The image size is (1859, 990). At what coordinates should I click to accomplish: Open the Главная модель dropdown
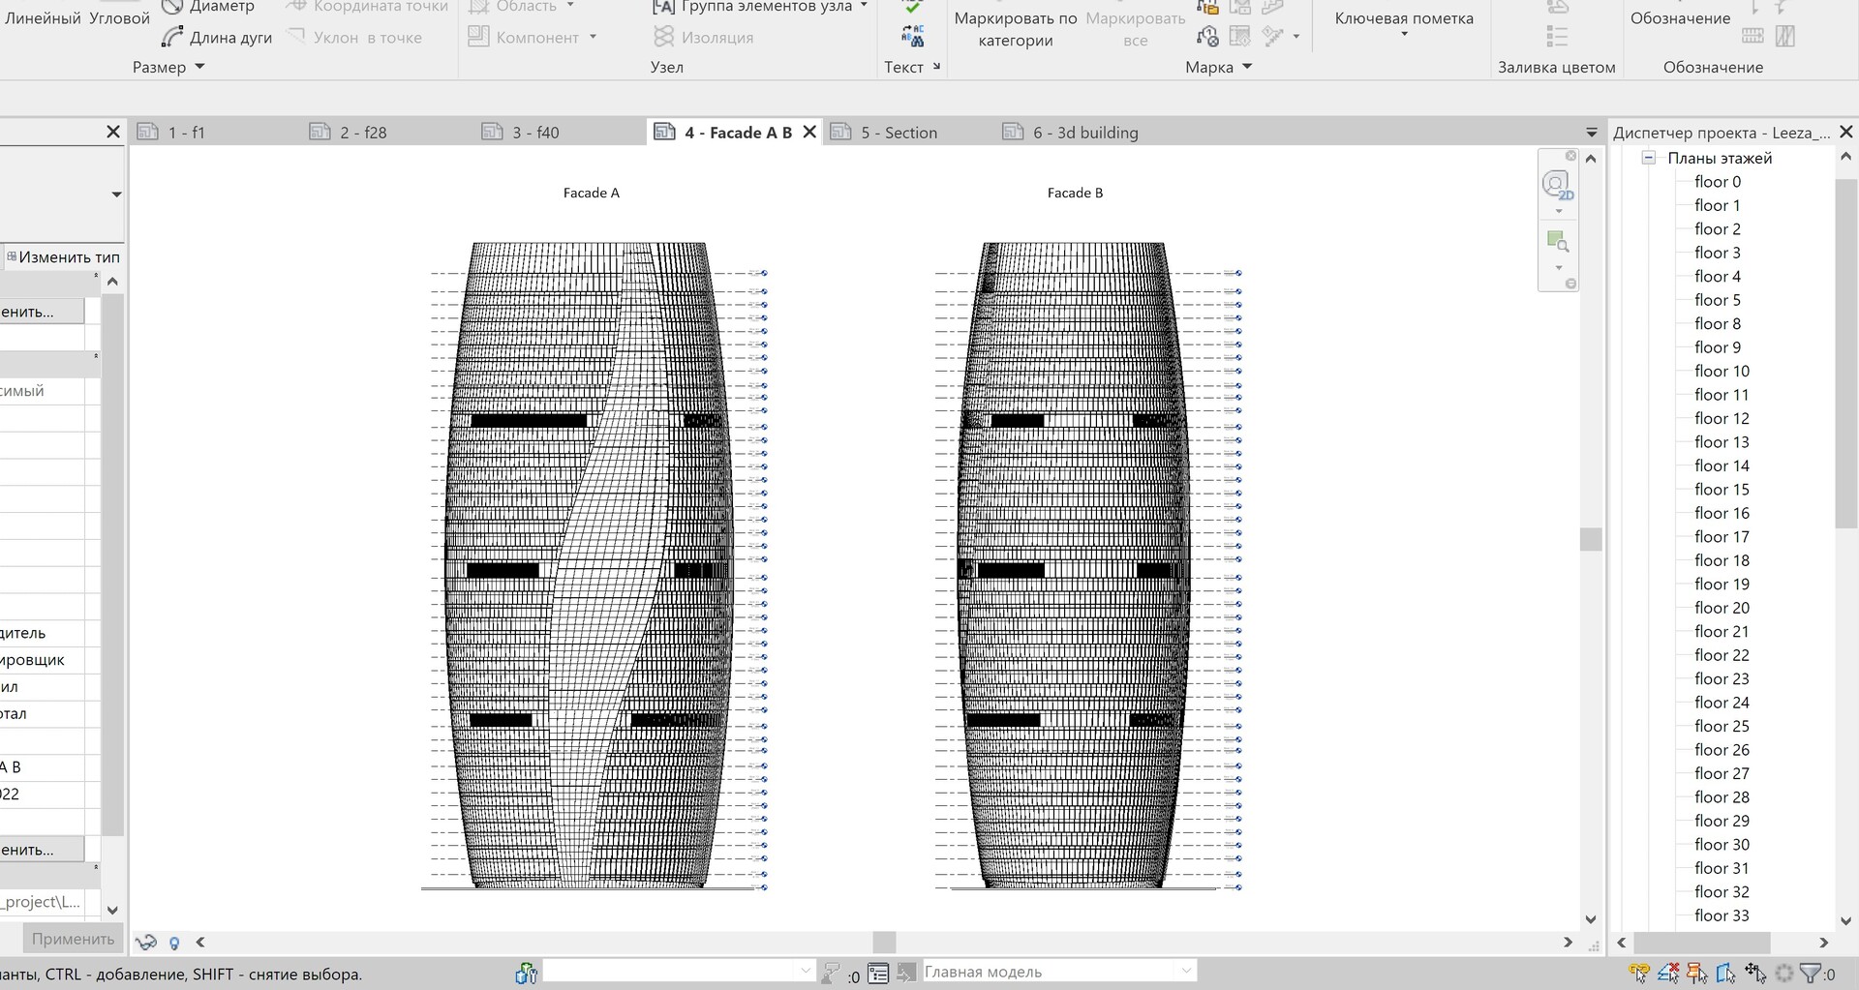pos(1188,971)
